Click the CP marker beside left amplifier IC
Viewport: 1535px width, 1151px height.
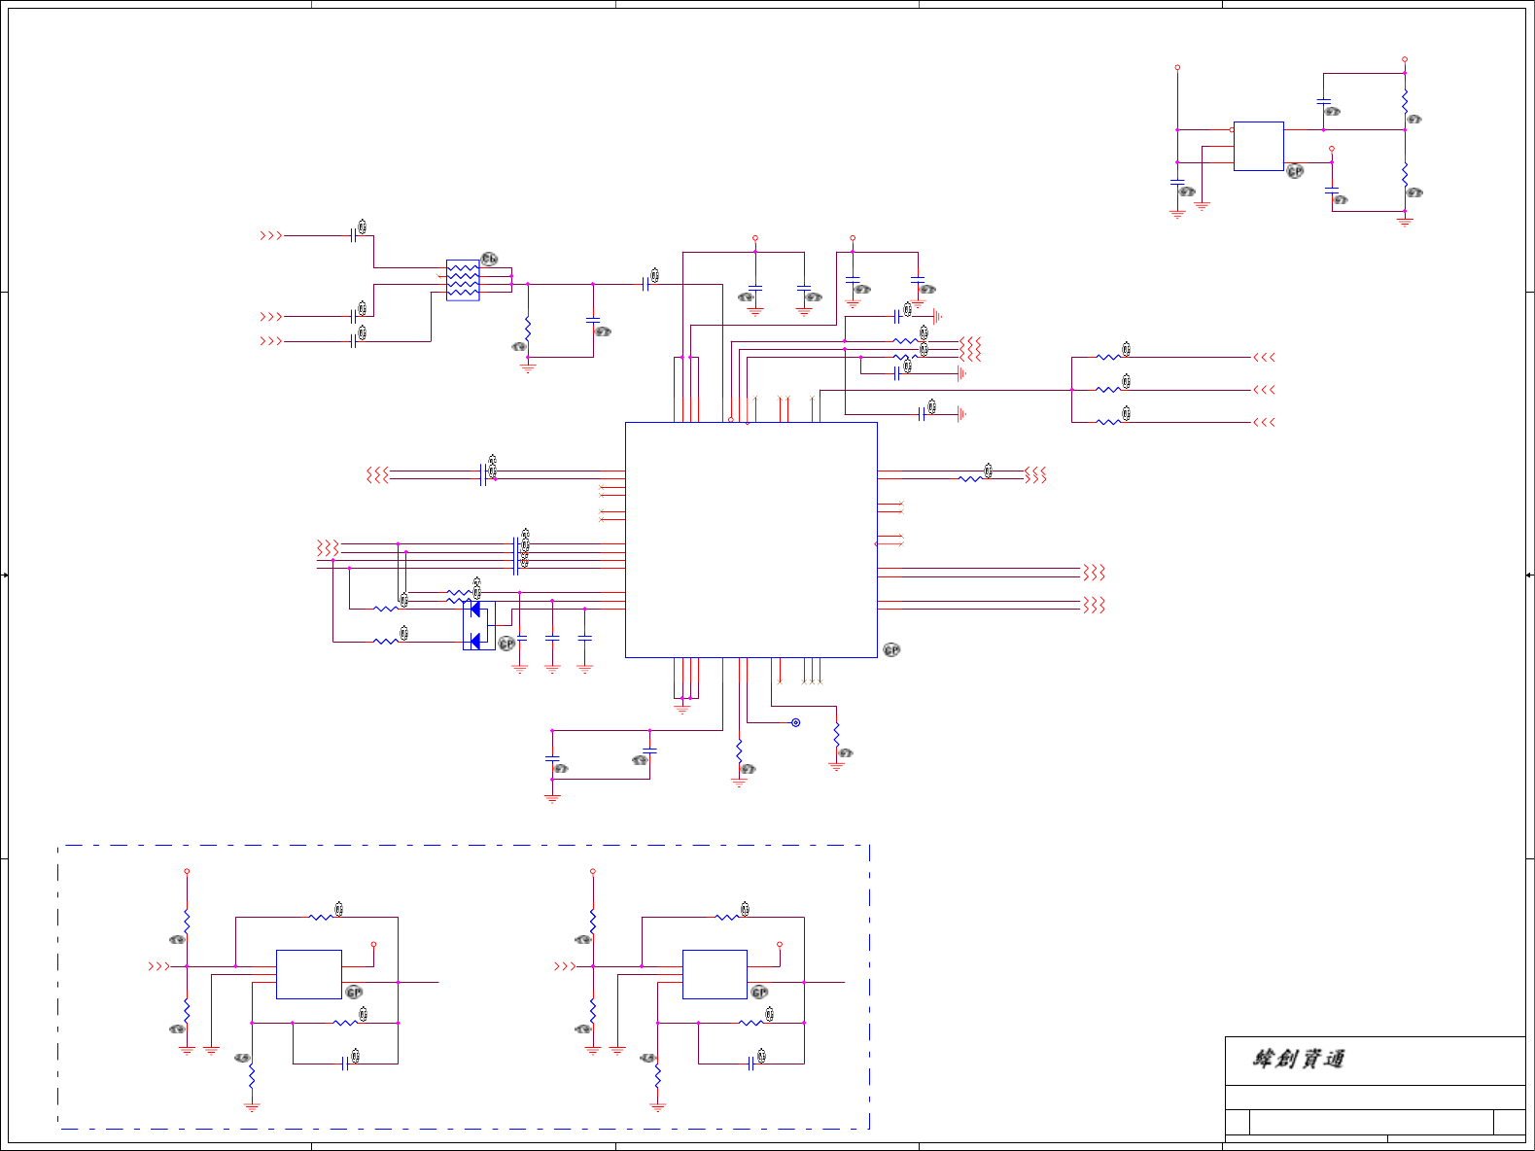click(x=354, y=993)
